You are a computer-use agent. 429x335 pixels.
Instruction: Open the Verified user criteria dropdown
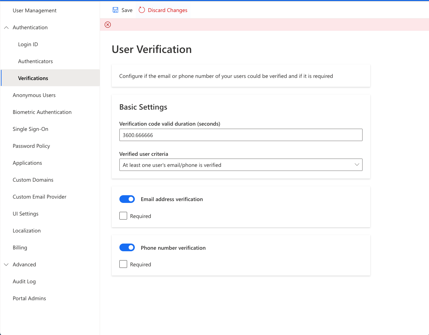241,165
